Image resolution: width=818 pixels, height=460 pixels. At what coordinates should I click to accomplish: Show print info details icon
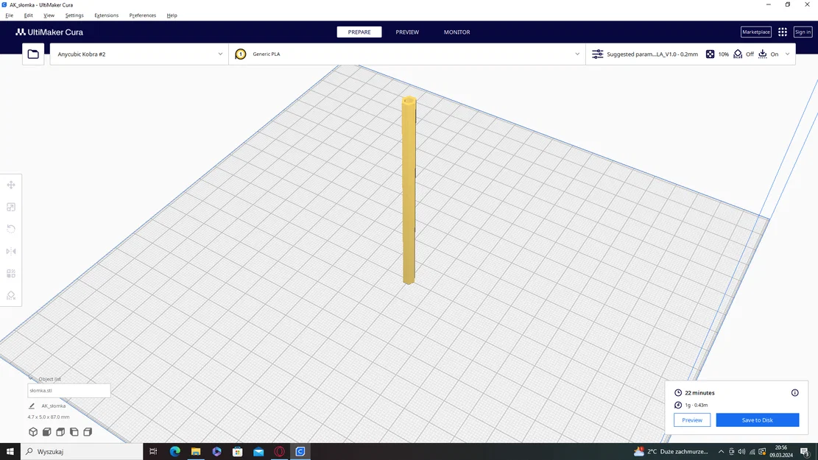pos(794,393)
